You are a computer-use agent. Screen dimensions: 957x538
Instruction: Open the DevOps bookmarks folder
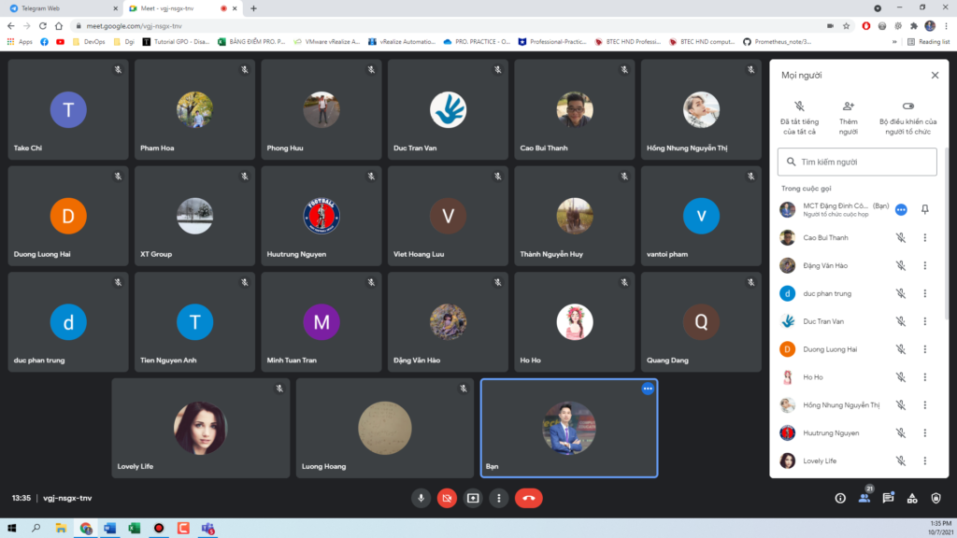(x=89, y=41)
